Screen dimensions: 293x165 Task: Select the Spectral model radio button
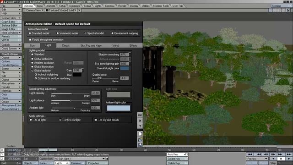85,33
